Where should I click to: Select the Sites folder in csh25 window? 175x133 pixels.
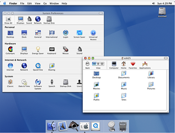coord(124,97)
